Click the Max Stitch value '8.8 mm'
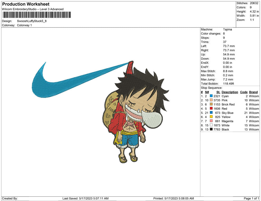The height and width of the screenshot is (201, 261). click(x=228, y=71)
